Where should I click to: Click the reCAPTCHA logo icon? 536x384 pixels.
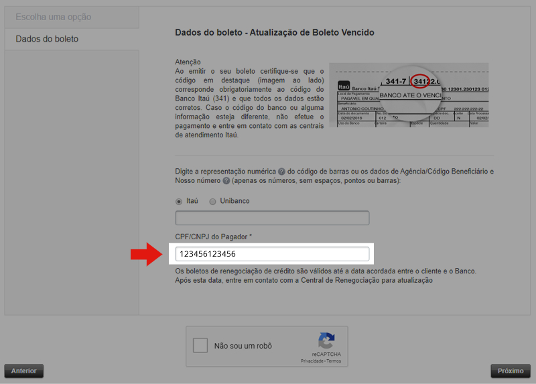click(x=326, y=341)
